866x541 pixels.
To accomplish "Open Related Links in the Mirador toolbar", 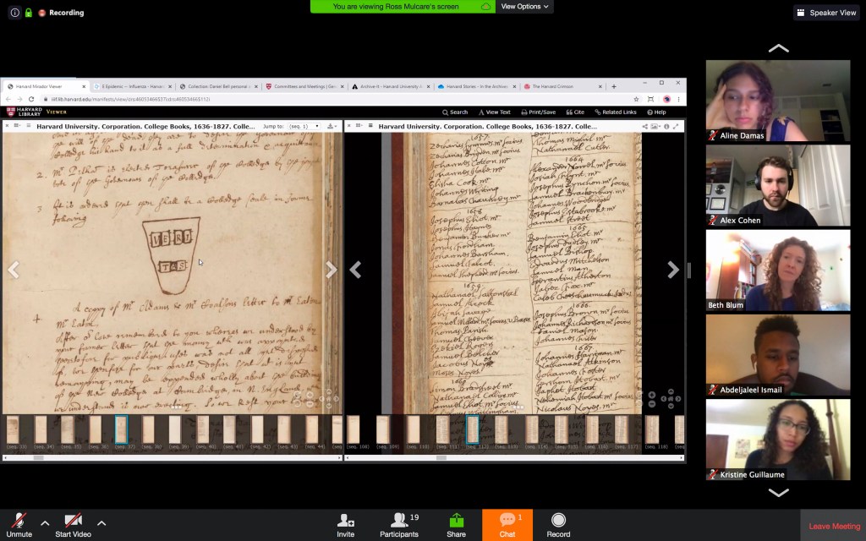I will tap(617, 112).
